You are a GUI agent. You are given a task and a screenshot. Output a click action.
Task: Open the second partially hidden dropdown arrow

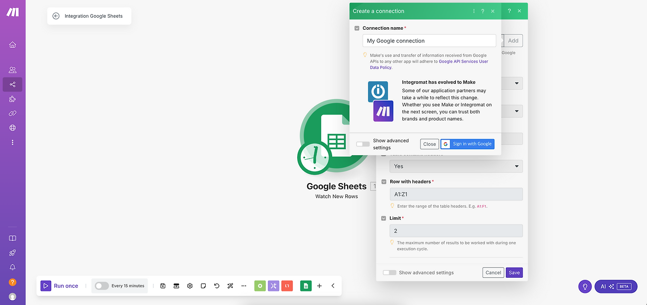(x=517, y=111)
